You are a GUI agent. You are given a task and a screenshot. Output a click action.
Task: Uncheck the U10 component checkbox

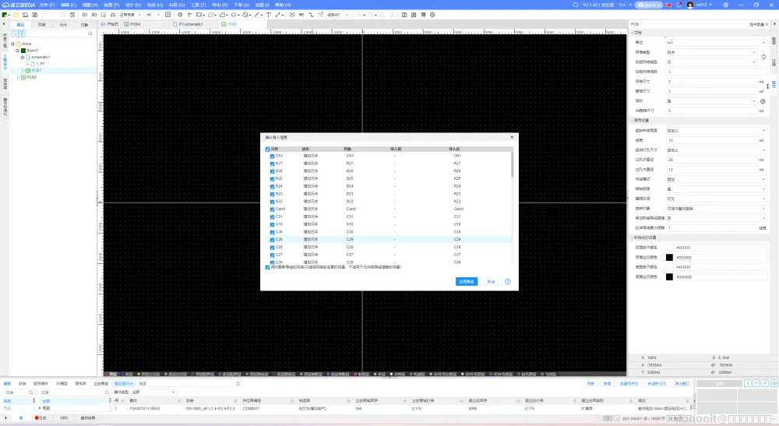(272, 225)
